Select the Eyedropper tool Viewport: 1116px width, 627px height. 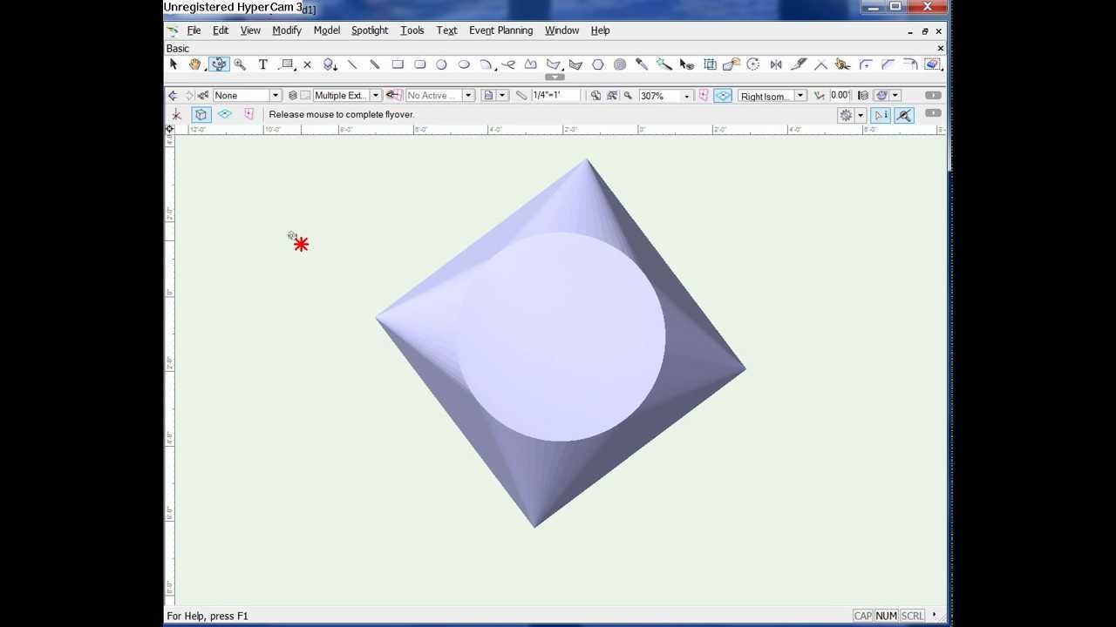(642, 64)
